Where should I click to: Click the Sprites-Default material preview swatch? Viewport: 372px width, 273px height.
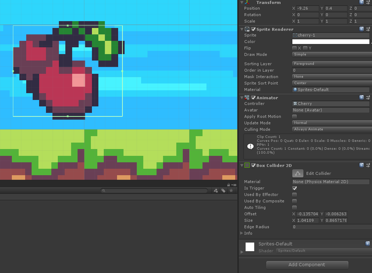point(250,247)
